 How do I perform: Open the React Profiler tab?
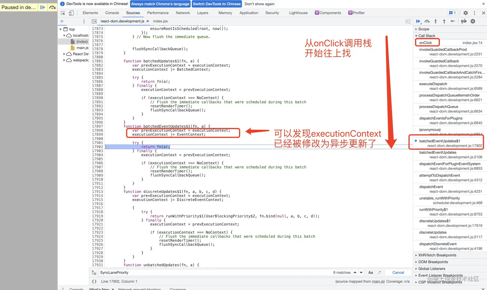(356, 13)
